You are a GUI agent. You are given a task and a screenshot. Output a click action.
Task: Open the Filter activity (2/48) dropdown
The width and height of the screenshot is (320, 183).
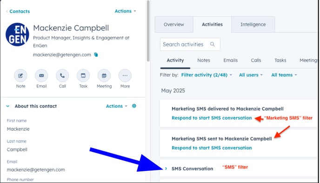pyautogui.click(x=207, y=75)
